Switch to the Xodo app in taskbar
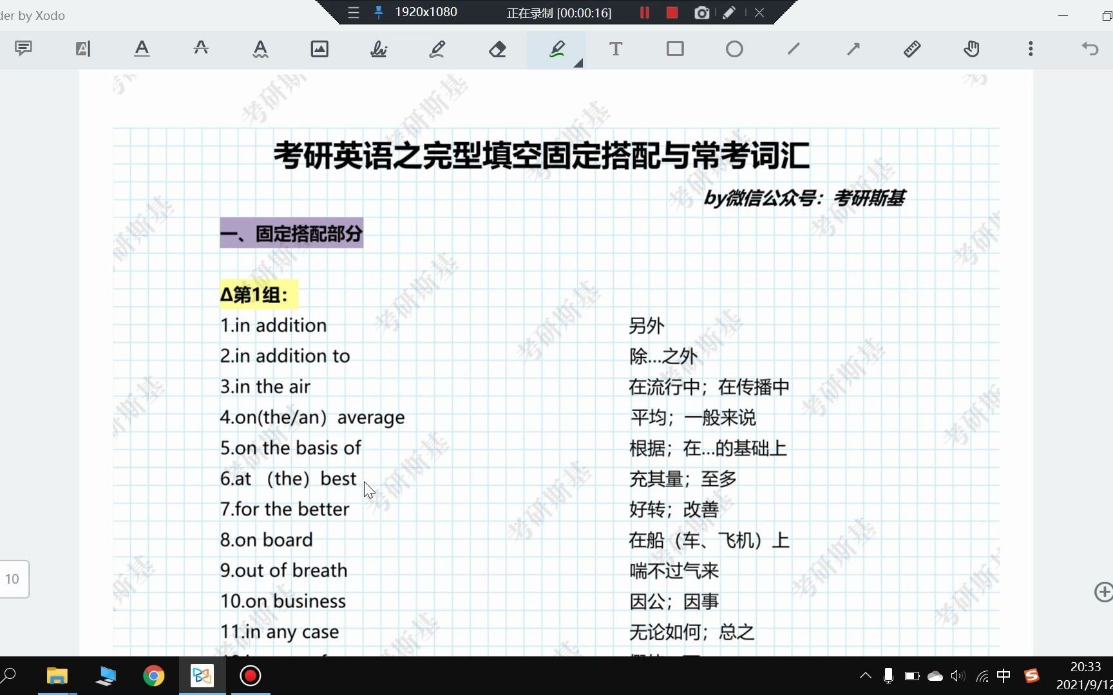 click(x=202, y=676)
